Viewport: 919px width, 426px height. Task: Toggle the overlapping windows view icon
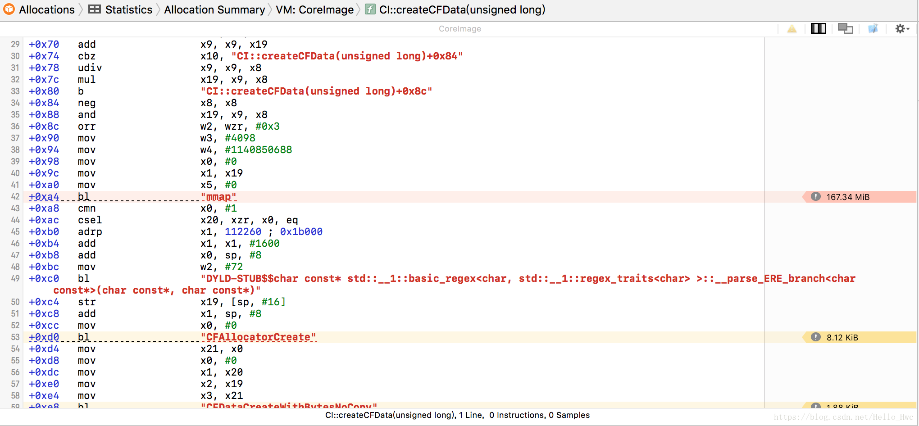846,29
